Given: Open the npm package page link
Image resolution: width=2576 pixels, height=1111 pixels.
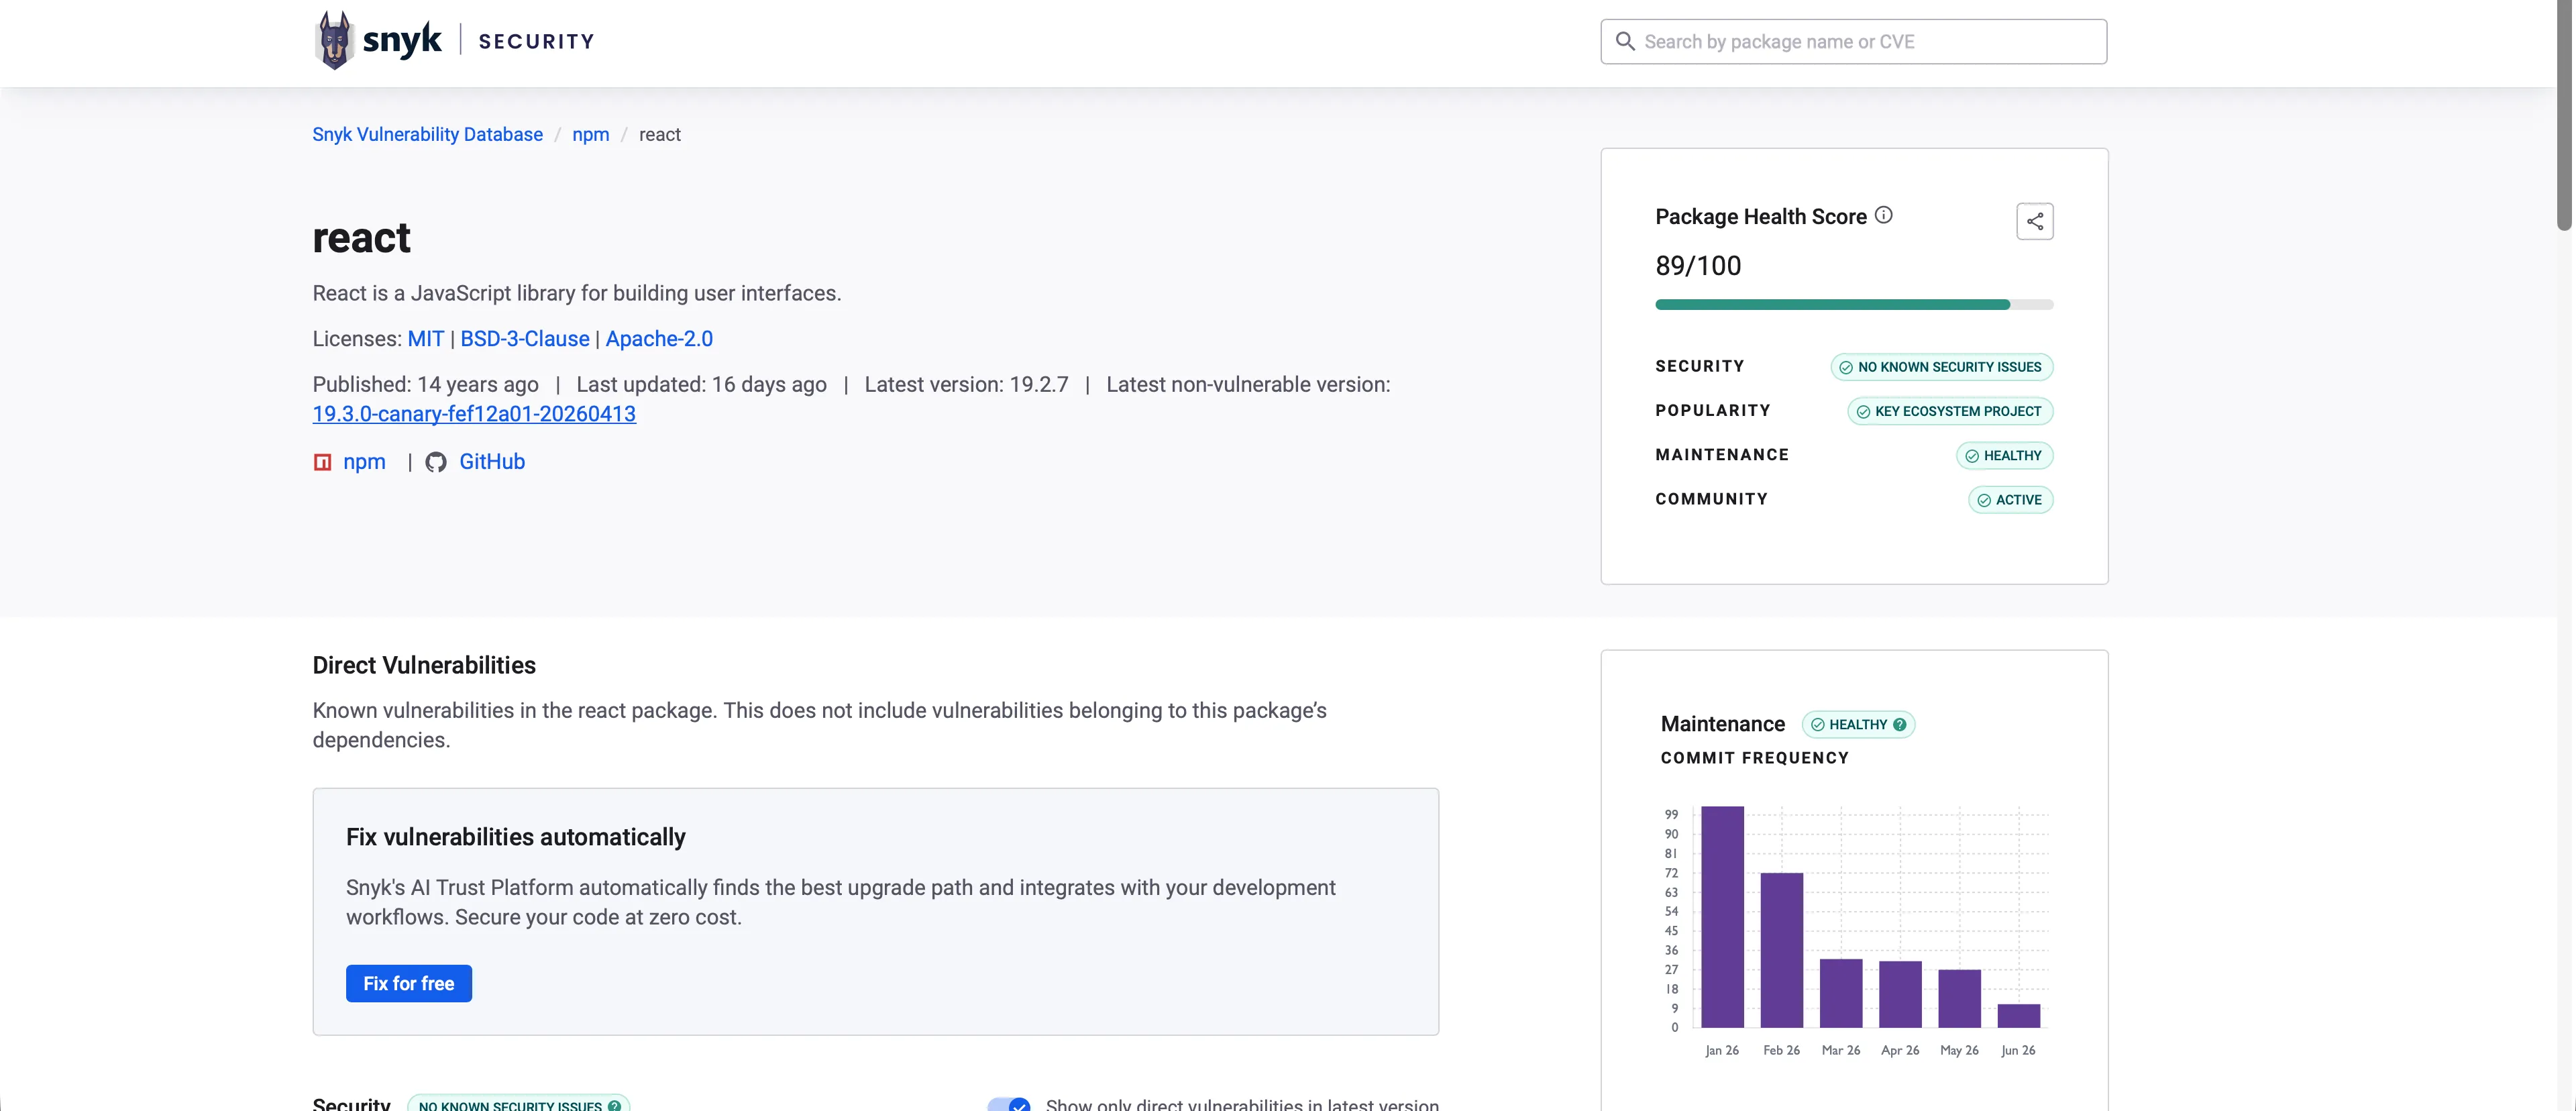Looking at the screenshot, I should (364, 462).
